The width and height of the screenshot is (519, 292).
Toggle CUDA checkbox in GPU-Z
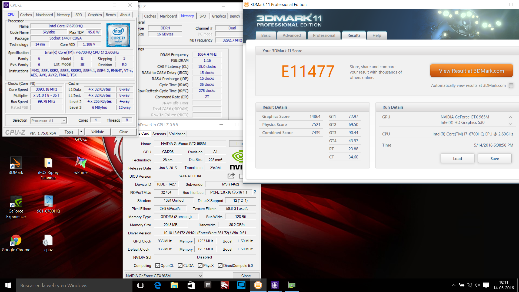tap(180, 266)
